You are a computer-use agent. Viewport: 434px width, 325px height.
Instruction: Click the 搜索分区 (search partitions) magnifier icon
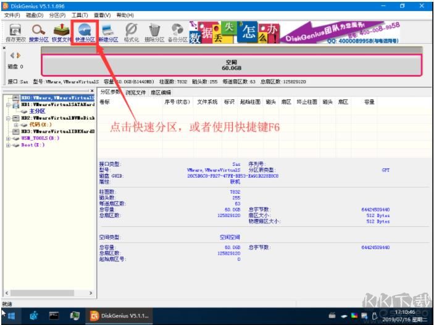(x=38, y=33)
